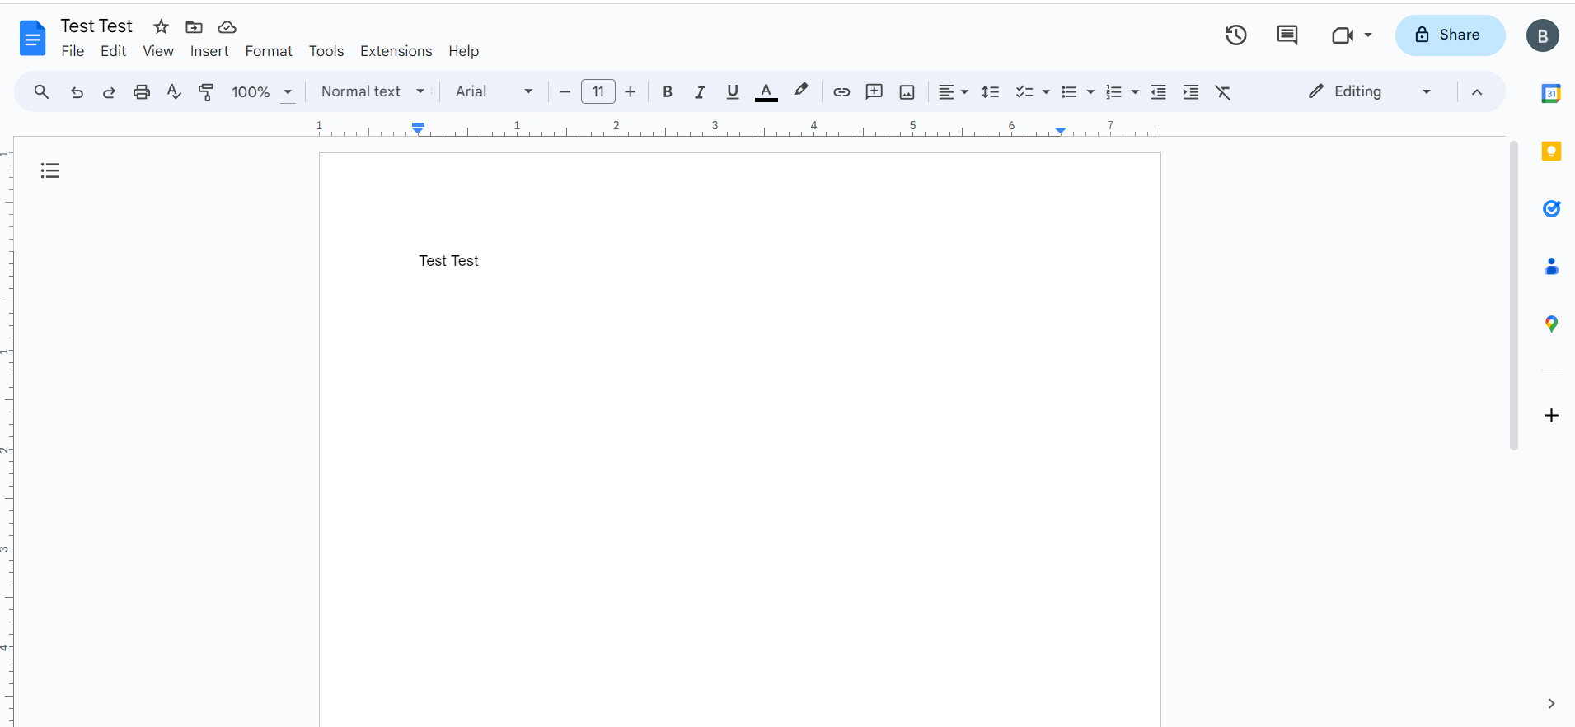This screenshot has height=727, width=1575.
Task: Expand the Normal text style dropdown
Action: click(x=373, y=91)
